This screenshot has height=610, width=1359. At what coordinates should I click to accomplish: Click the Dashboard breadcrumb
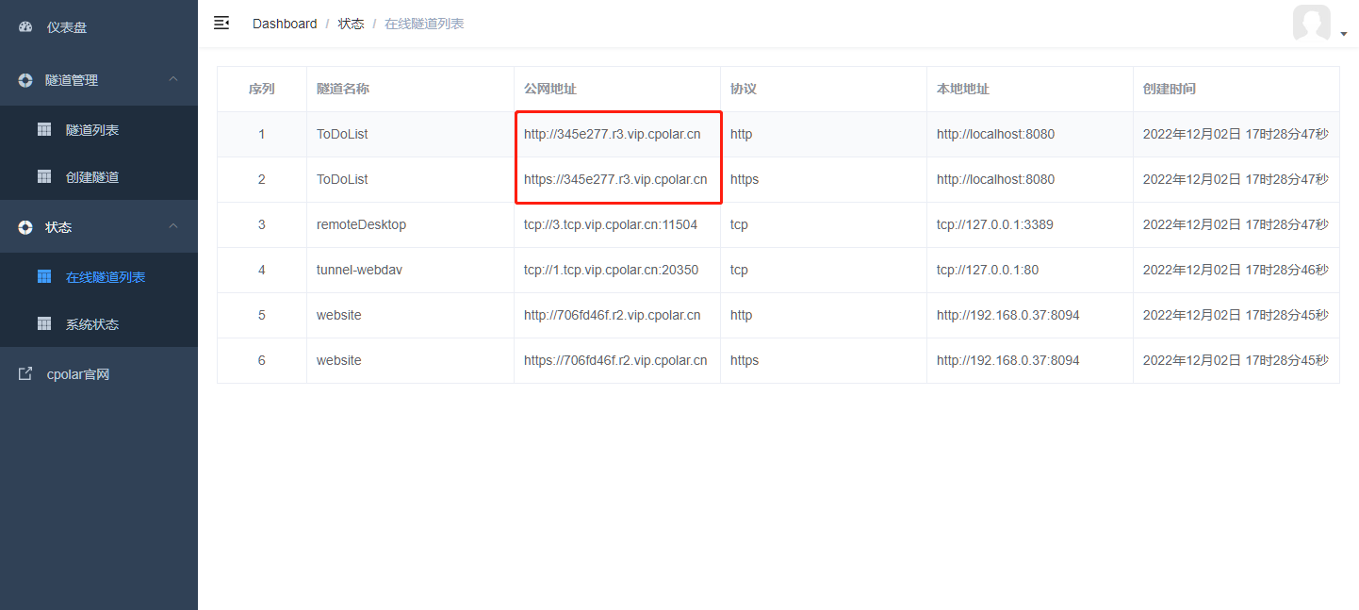(x=285, y=24)
